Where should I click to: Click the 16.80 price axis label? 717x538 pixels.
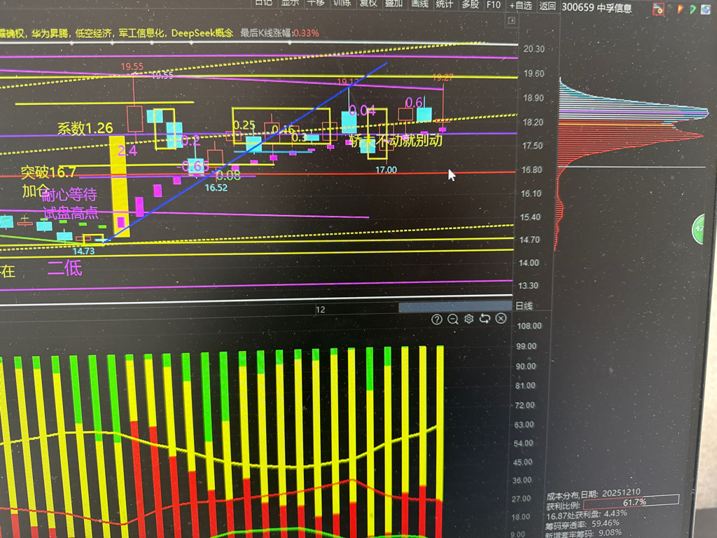[x=531, y=170]
